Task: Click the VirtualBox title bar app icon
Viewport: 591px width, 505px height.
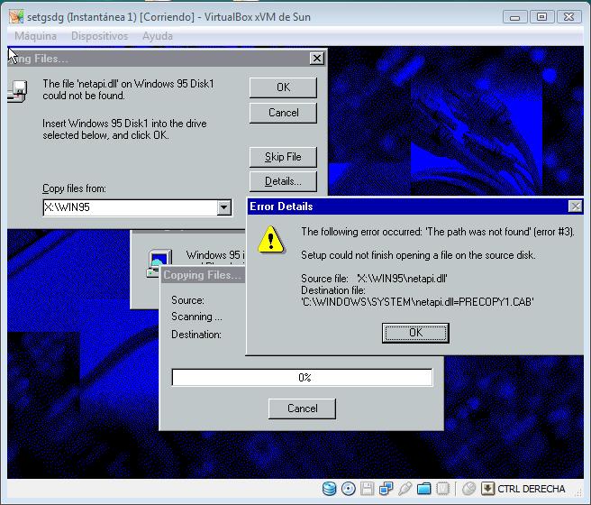Action: click(x=16, y=16)
